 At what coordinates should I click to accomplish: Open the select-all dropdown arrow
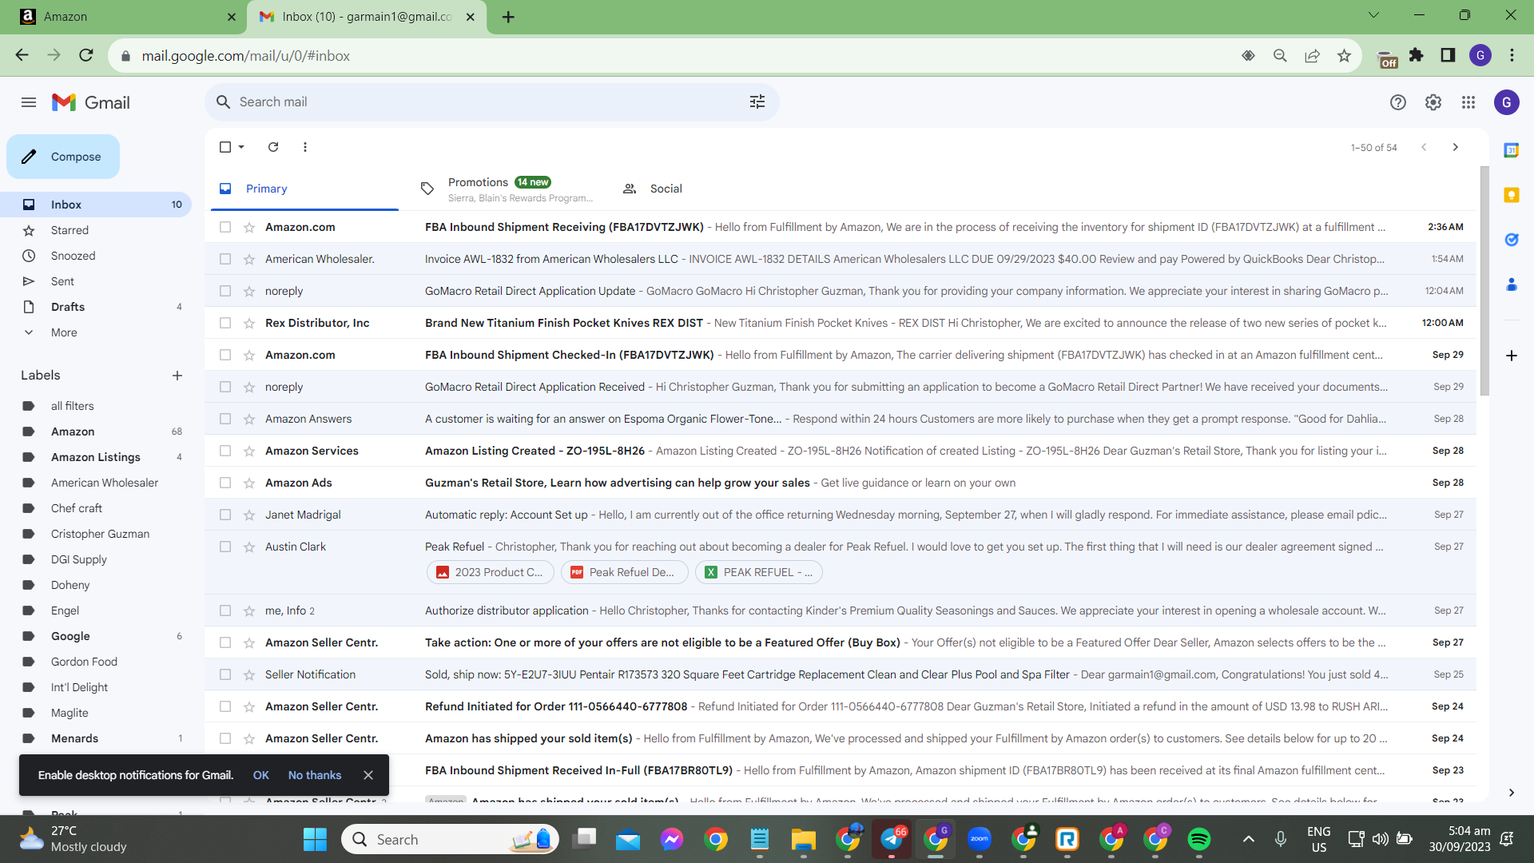click(241, 147)
